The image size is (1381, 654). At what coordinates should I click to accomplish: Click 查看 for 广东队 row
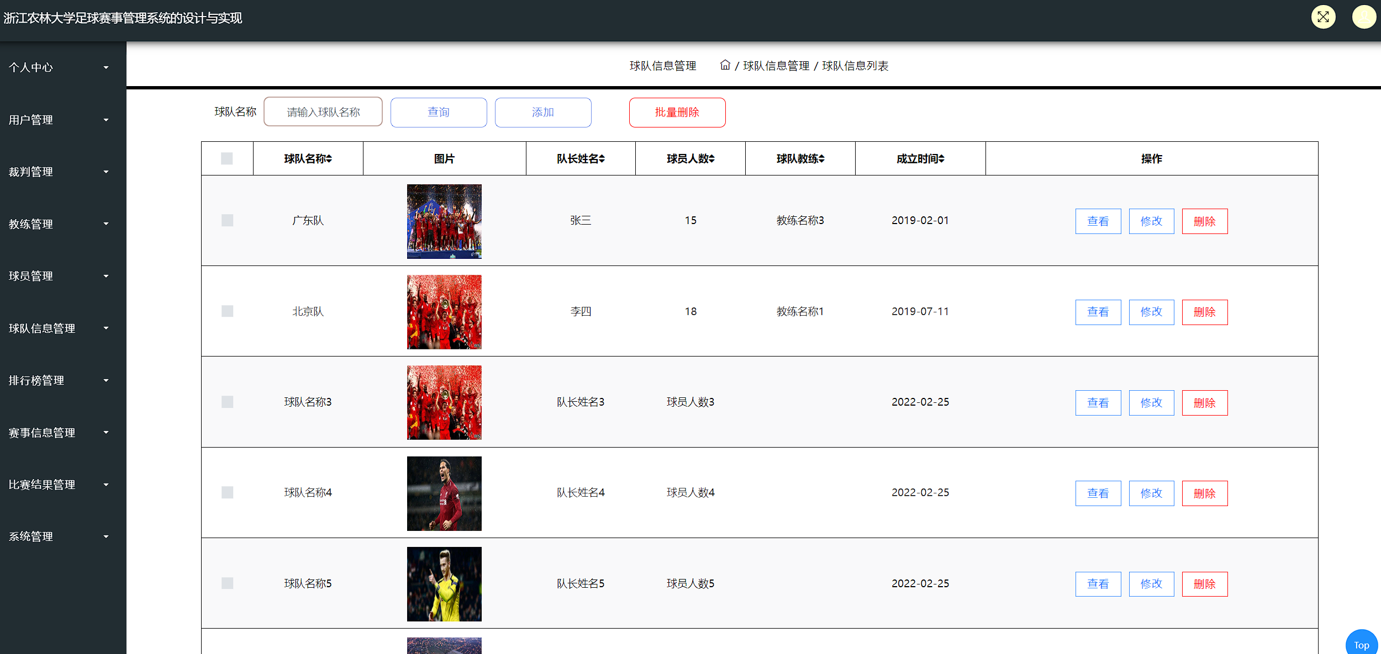tap(1098, 221)
